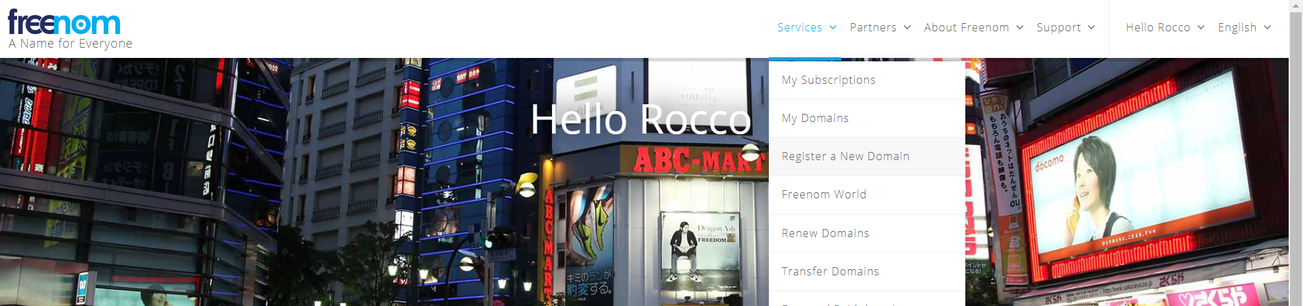The width and height of the screenshot is (1303, 306).
Task: Click chevron next to Support
Action: coord(1092,27)
